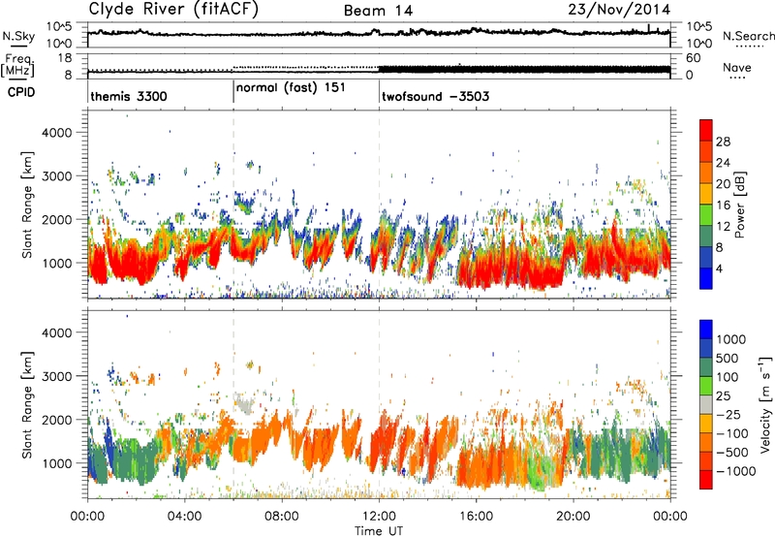Click the velocity colorbar label '100'
The image size is (775, 537).
(x=728, y=377)
